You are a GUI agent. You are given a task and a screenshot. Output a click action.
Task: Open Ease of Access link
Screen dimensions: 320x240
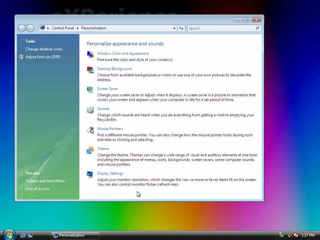click(37, 188)
